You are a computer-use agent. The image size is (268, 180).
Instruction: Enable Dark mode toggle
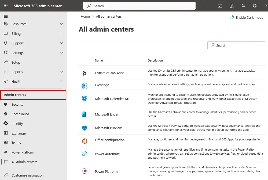247,17
